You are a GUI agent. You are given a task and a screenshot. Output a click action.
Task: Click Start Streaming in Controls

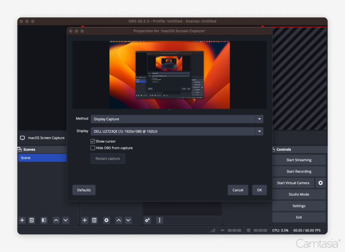(x=299, y=160)
